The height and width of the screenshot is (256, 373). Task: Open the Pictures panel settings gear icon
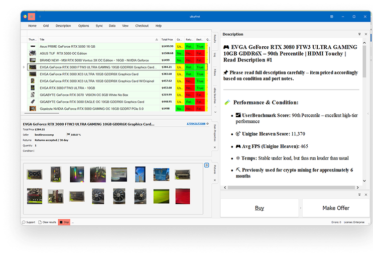[x=207, y=165]
